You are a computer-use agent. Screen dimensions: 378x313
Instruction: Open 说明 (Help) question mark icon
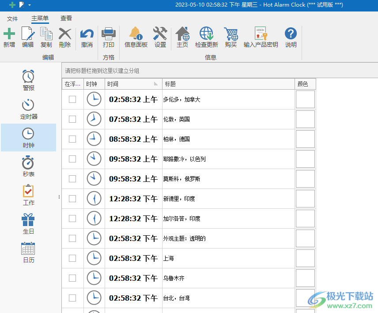coord(291,33)
